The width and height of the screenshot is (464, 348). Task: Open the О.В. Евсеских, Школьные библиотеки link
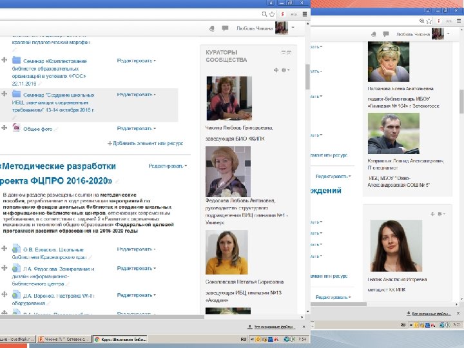(x=49, y=253)
